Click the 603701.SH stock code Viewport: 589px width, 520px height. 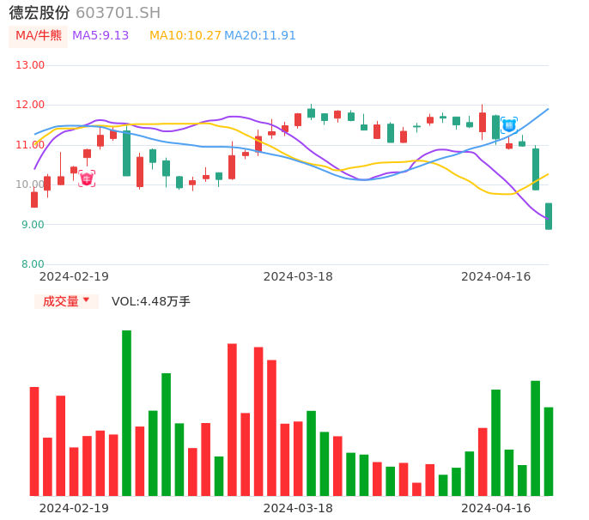(118, 13)
